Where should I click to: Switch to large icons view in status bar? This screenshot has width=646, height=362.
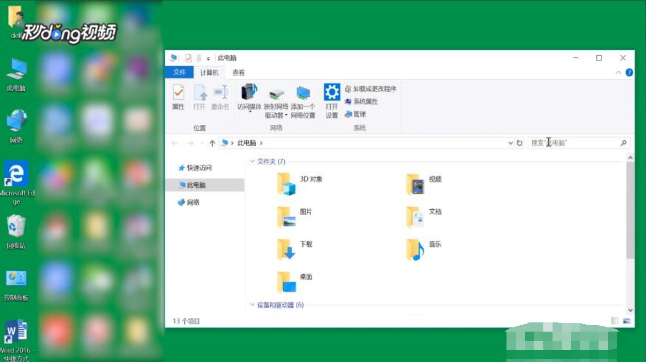point(627,321)
